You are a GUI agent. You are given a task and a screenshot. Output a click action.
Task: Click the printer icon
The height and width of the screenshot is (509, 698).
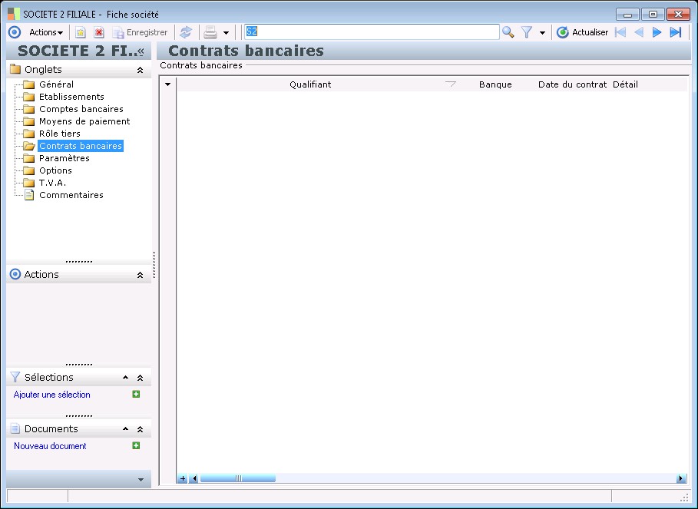coord(210,32)
